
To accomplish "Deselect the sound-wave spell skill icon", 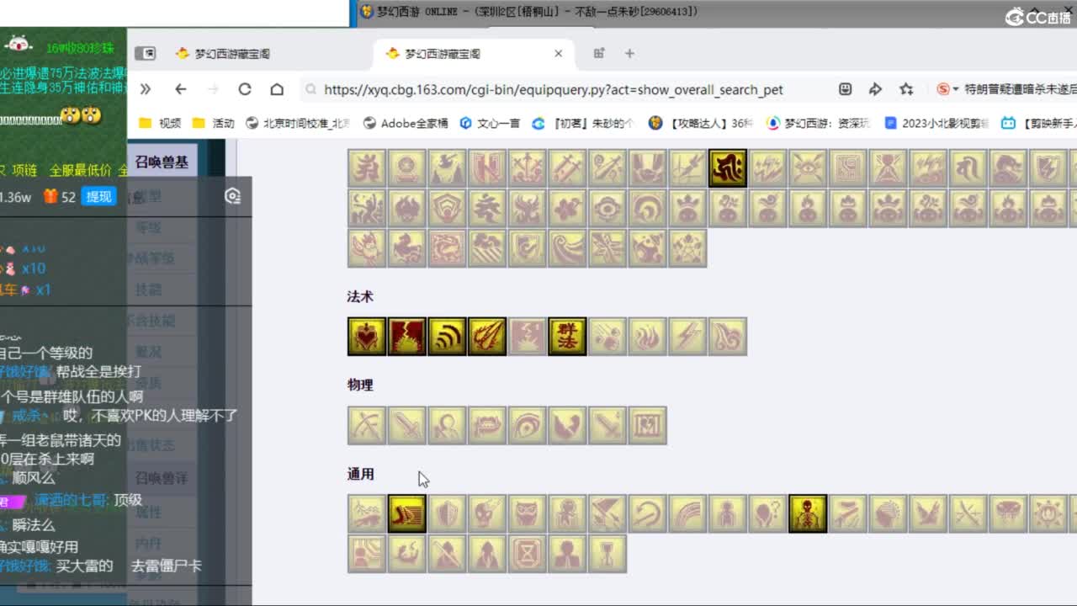I will (x=447, y=336).
